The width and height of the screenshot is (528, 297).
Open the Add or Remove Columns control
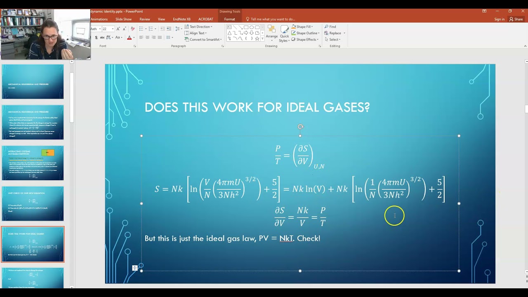(170, 37)
